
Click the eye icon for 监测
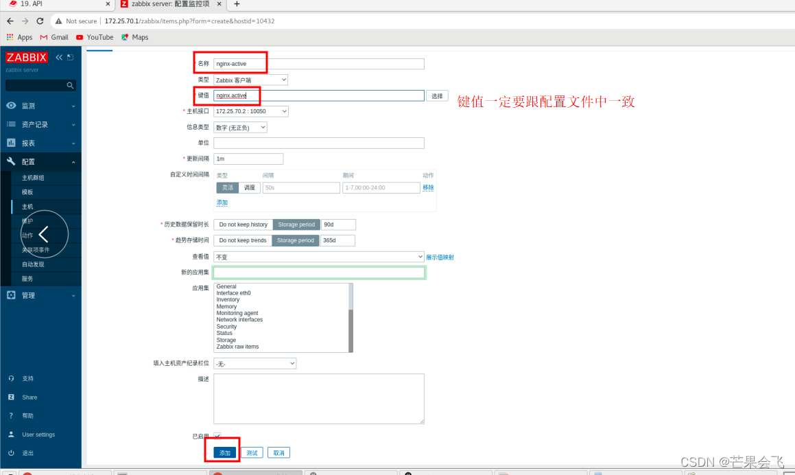[11, 106]
